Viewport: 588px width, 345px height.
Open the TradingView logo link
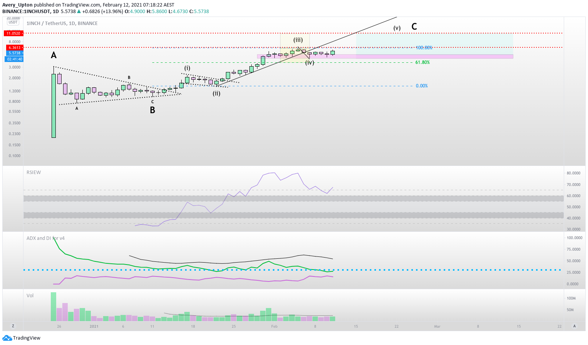pyautogui.click(x=21, y=338)
